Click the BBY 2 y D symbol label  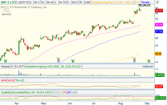(x=7, y=2)
